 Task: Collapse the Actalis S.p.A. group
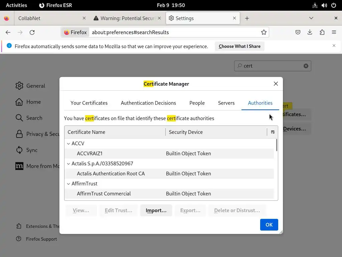pos(68,164)
